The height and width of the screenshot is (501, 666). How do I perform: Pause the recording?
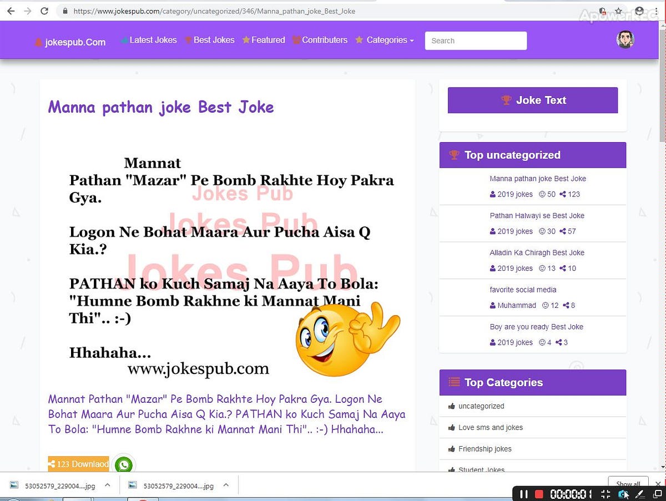524,494
